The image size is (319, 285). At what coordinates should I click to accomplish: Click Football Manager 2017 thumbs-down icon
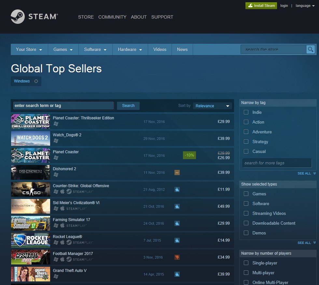177,257
